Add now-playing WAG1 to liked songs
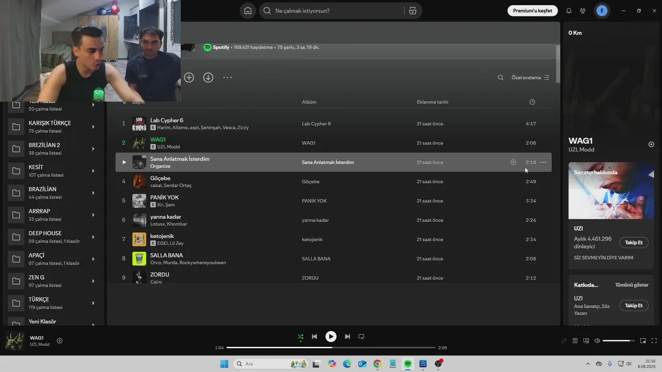 coord(59,340)
